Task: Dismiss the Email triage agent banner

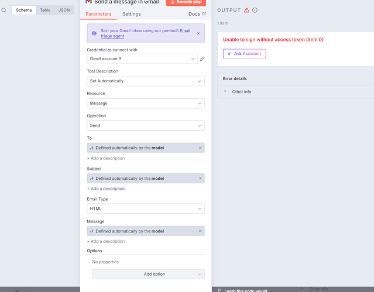Action: tap(198, 33)
